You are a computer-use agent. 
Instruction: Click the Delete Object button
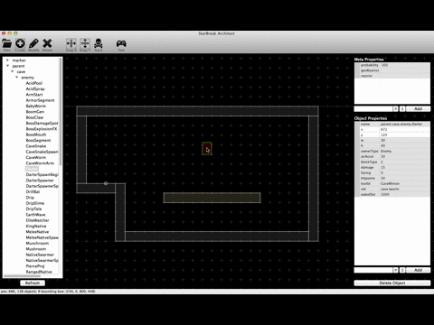click(392, 283)
